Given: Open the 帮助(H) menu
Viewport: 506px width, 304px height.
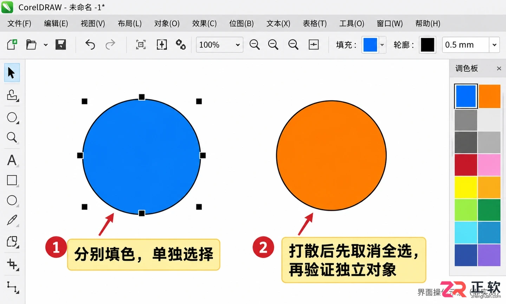Looking at the screenshot, I should (x=428, y=24).
